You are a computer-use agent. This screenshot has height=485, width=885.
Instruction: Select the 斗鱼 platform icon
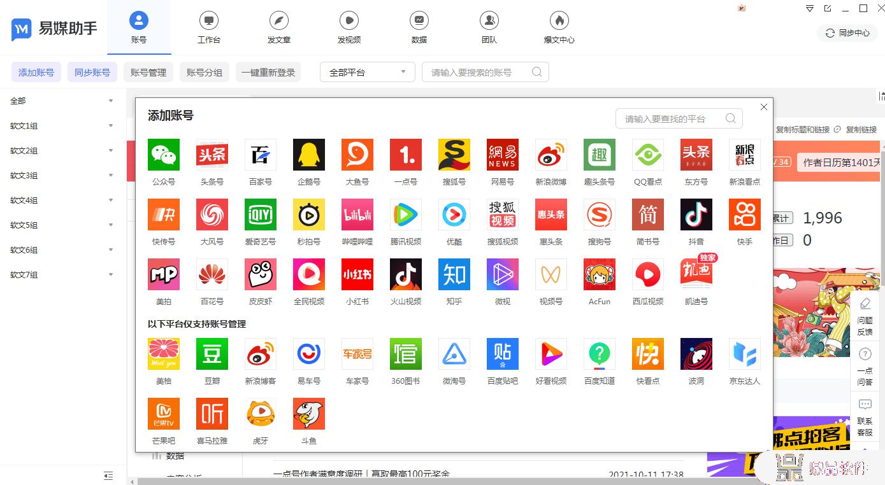coord(309,414)
